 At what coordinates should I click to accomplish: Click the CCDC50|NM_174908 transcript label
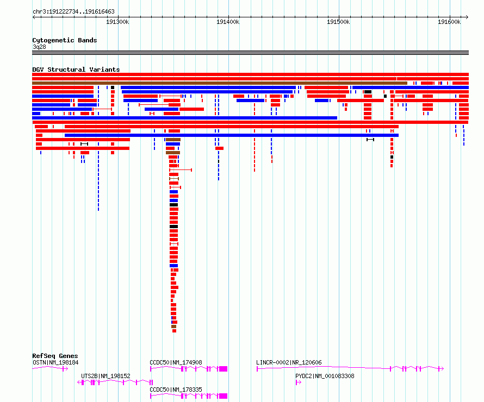pos(176,362)
